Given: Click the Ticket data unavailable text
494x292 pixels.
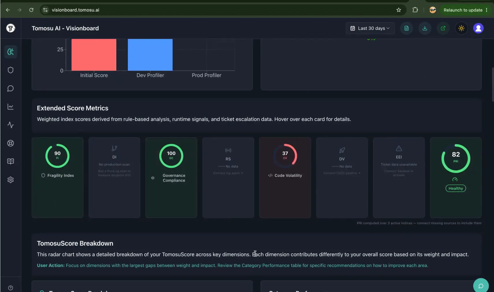Looking at the screenshot, I should pyautogui.click(x=399, y=164).
